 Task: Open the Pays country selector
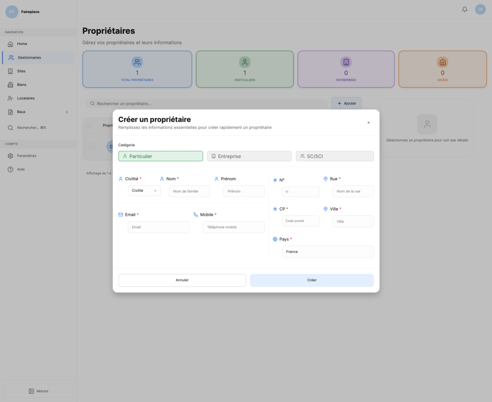(x=328, y=252)
